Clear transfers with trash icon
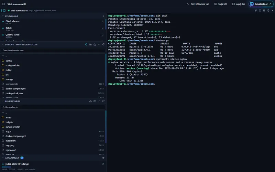Viewport: 275px width, 172px height. pos(103,158)
